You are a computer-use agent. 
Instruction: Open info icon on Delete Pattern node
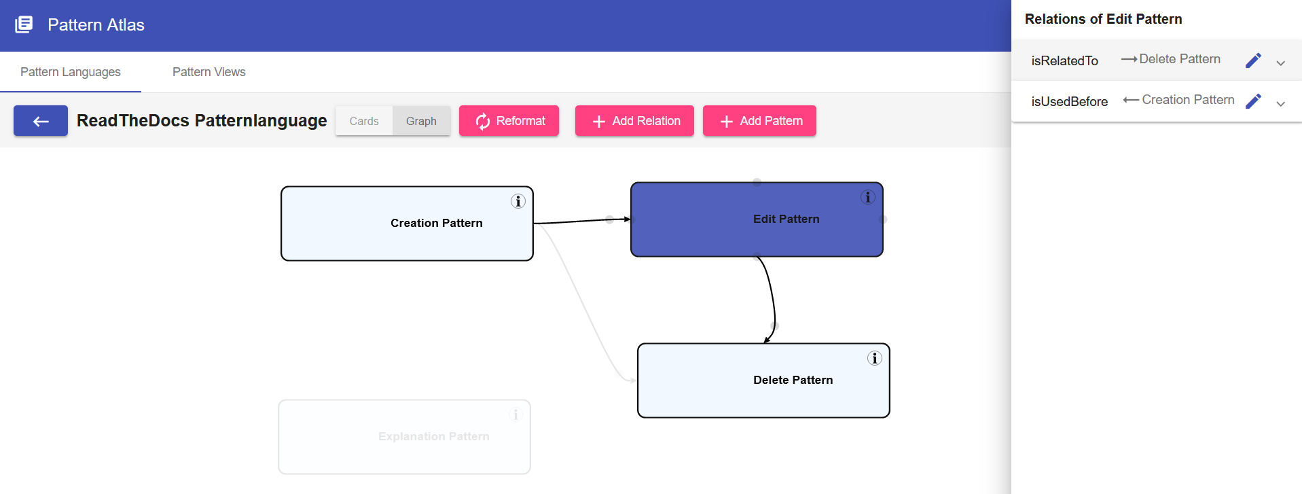coord(875,358)
